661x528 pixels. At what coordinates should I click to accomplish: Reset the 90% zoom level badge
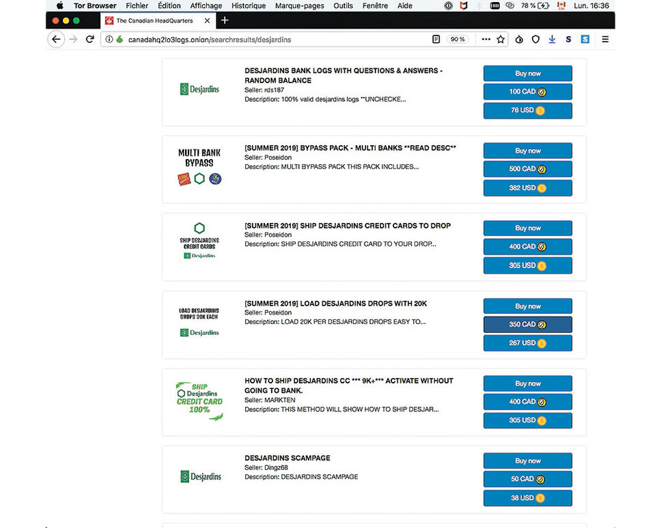coord(458,39)
